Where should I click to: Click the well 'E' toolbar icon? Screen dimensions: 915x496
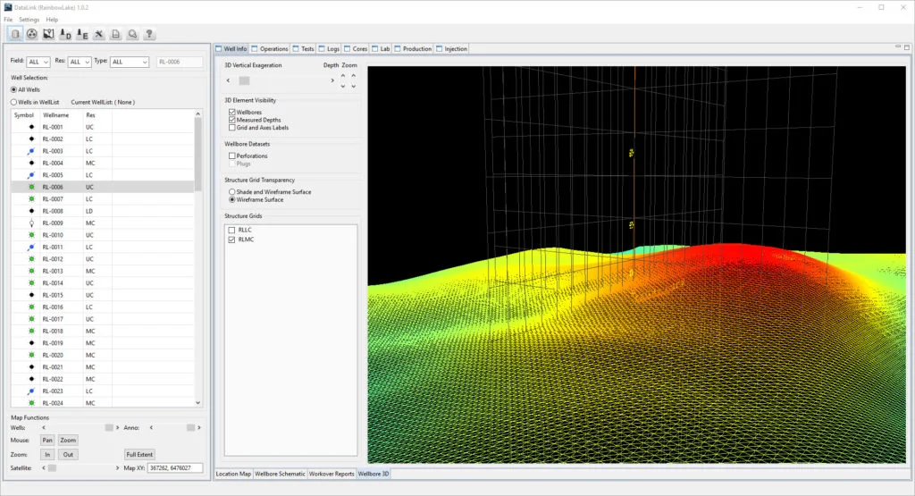click(x=82, y=34)
